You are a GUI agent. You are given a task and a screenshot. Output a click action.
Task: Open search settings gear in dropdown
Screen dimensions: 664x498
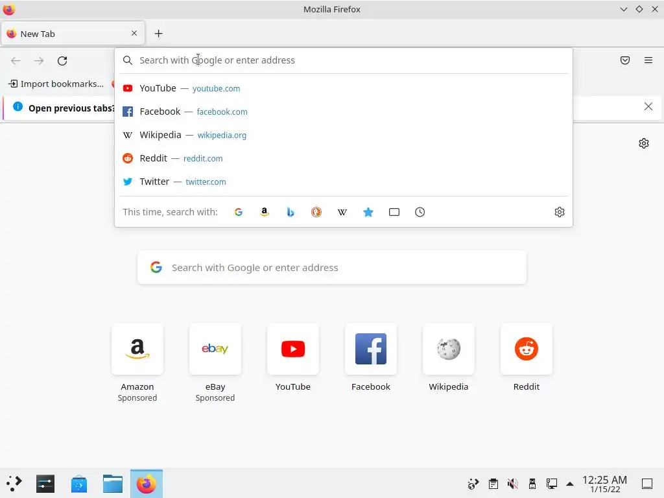tap(560, 212)
